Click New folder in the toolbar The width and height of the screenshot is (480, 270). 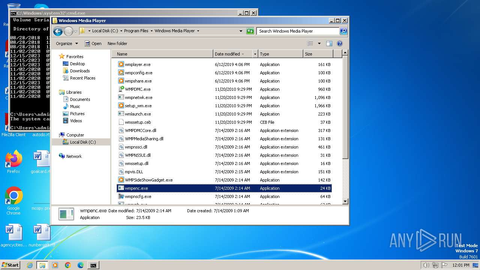(117, 43)
